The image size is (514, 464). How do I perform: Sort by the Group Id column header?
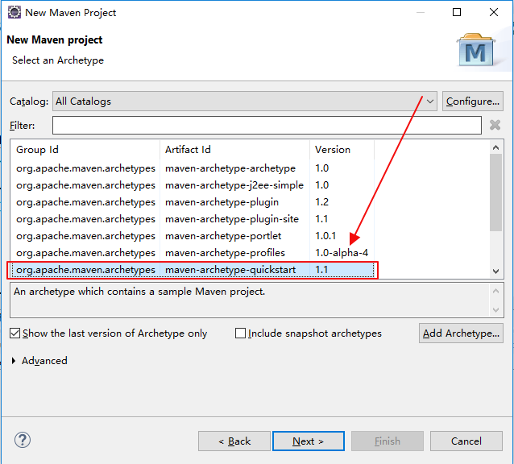coord(85,150)
